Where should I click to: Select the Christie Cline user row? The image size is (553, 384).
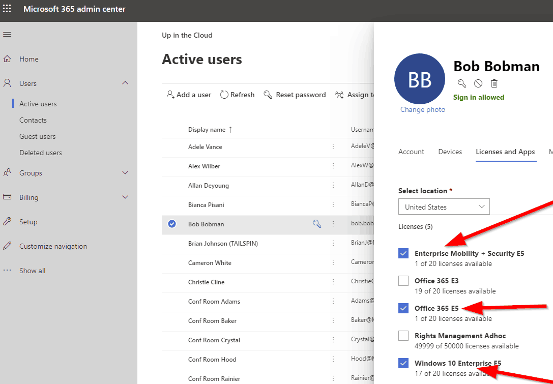click(268, 282)
